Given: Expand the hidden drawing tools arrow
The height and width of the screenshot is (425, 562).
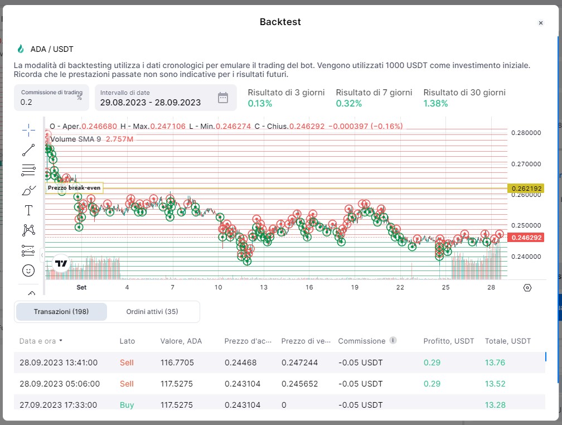Looking at the screenshot, I should pyautogui.click(x=32, y=293).
